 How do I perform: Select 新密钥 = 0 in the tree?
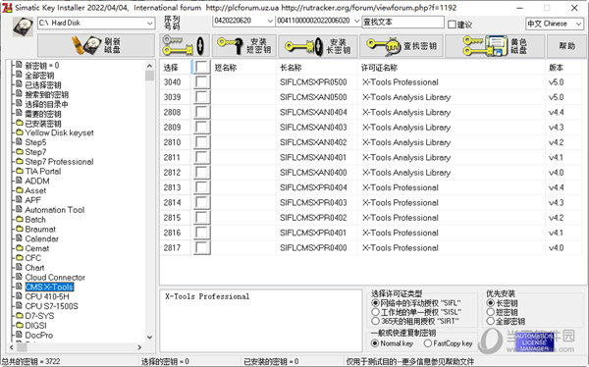[41, 66]
